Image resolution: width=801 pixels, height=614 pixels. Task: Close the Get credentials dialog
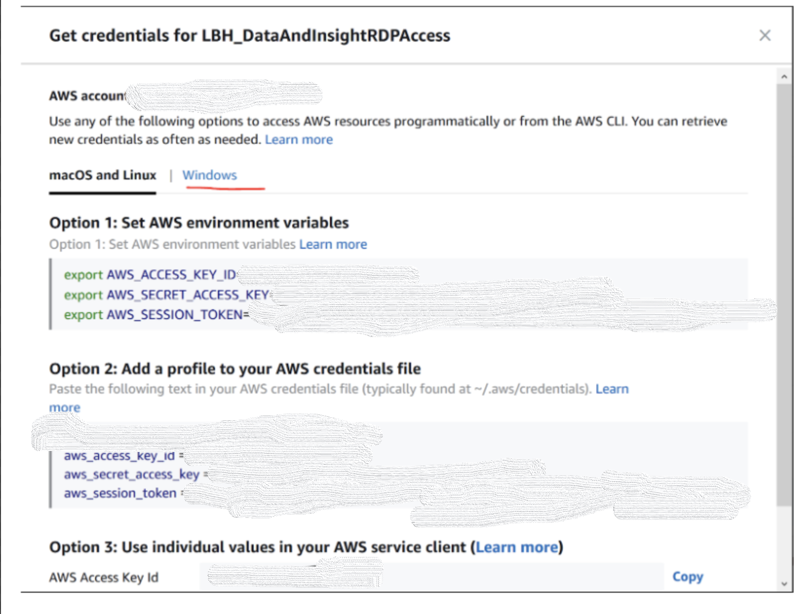pyautogui.click(x=764, y=35)
